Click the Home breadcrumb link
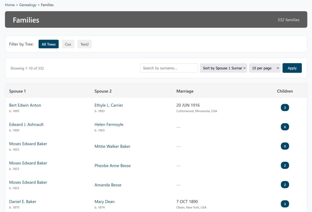 coord(10,5)
